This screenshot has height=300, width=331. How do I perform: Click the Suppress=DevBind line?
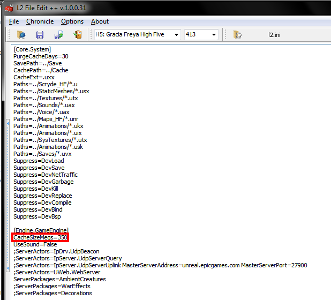click(38, 209)
